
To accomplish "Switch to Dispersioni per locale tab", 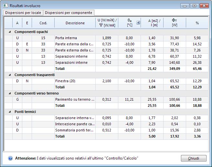I will coord(23,13).
